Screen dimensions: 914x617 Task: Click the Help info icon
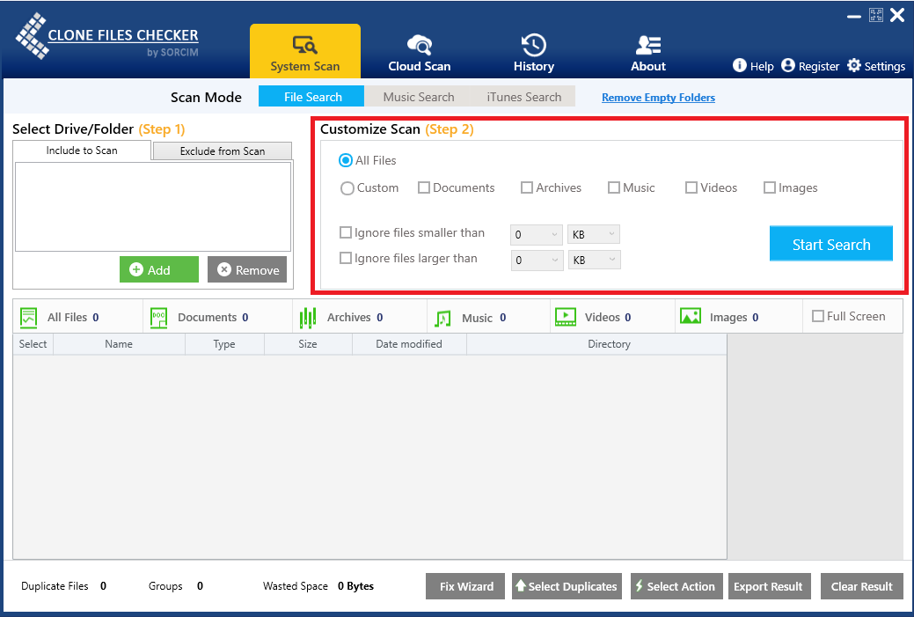pyautogui.click(x=740, y=66)
